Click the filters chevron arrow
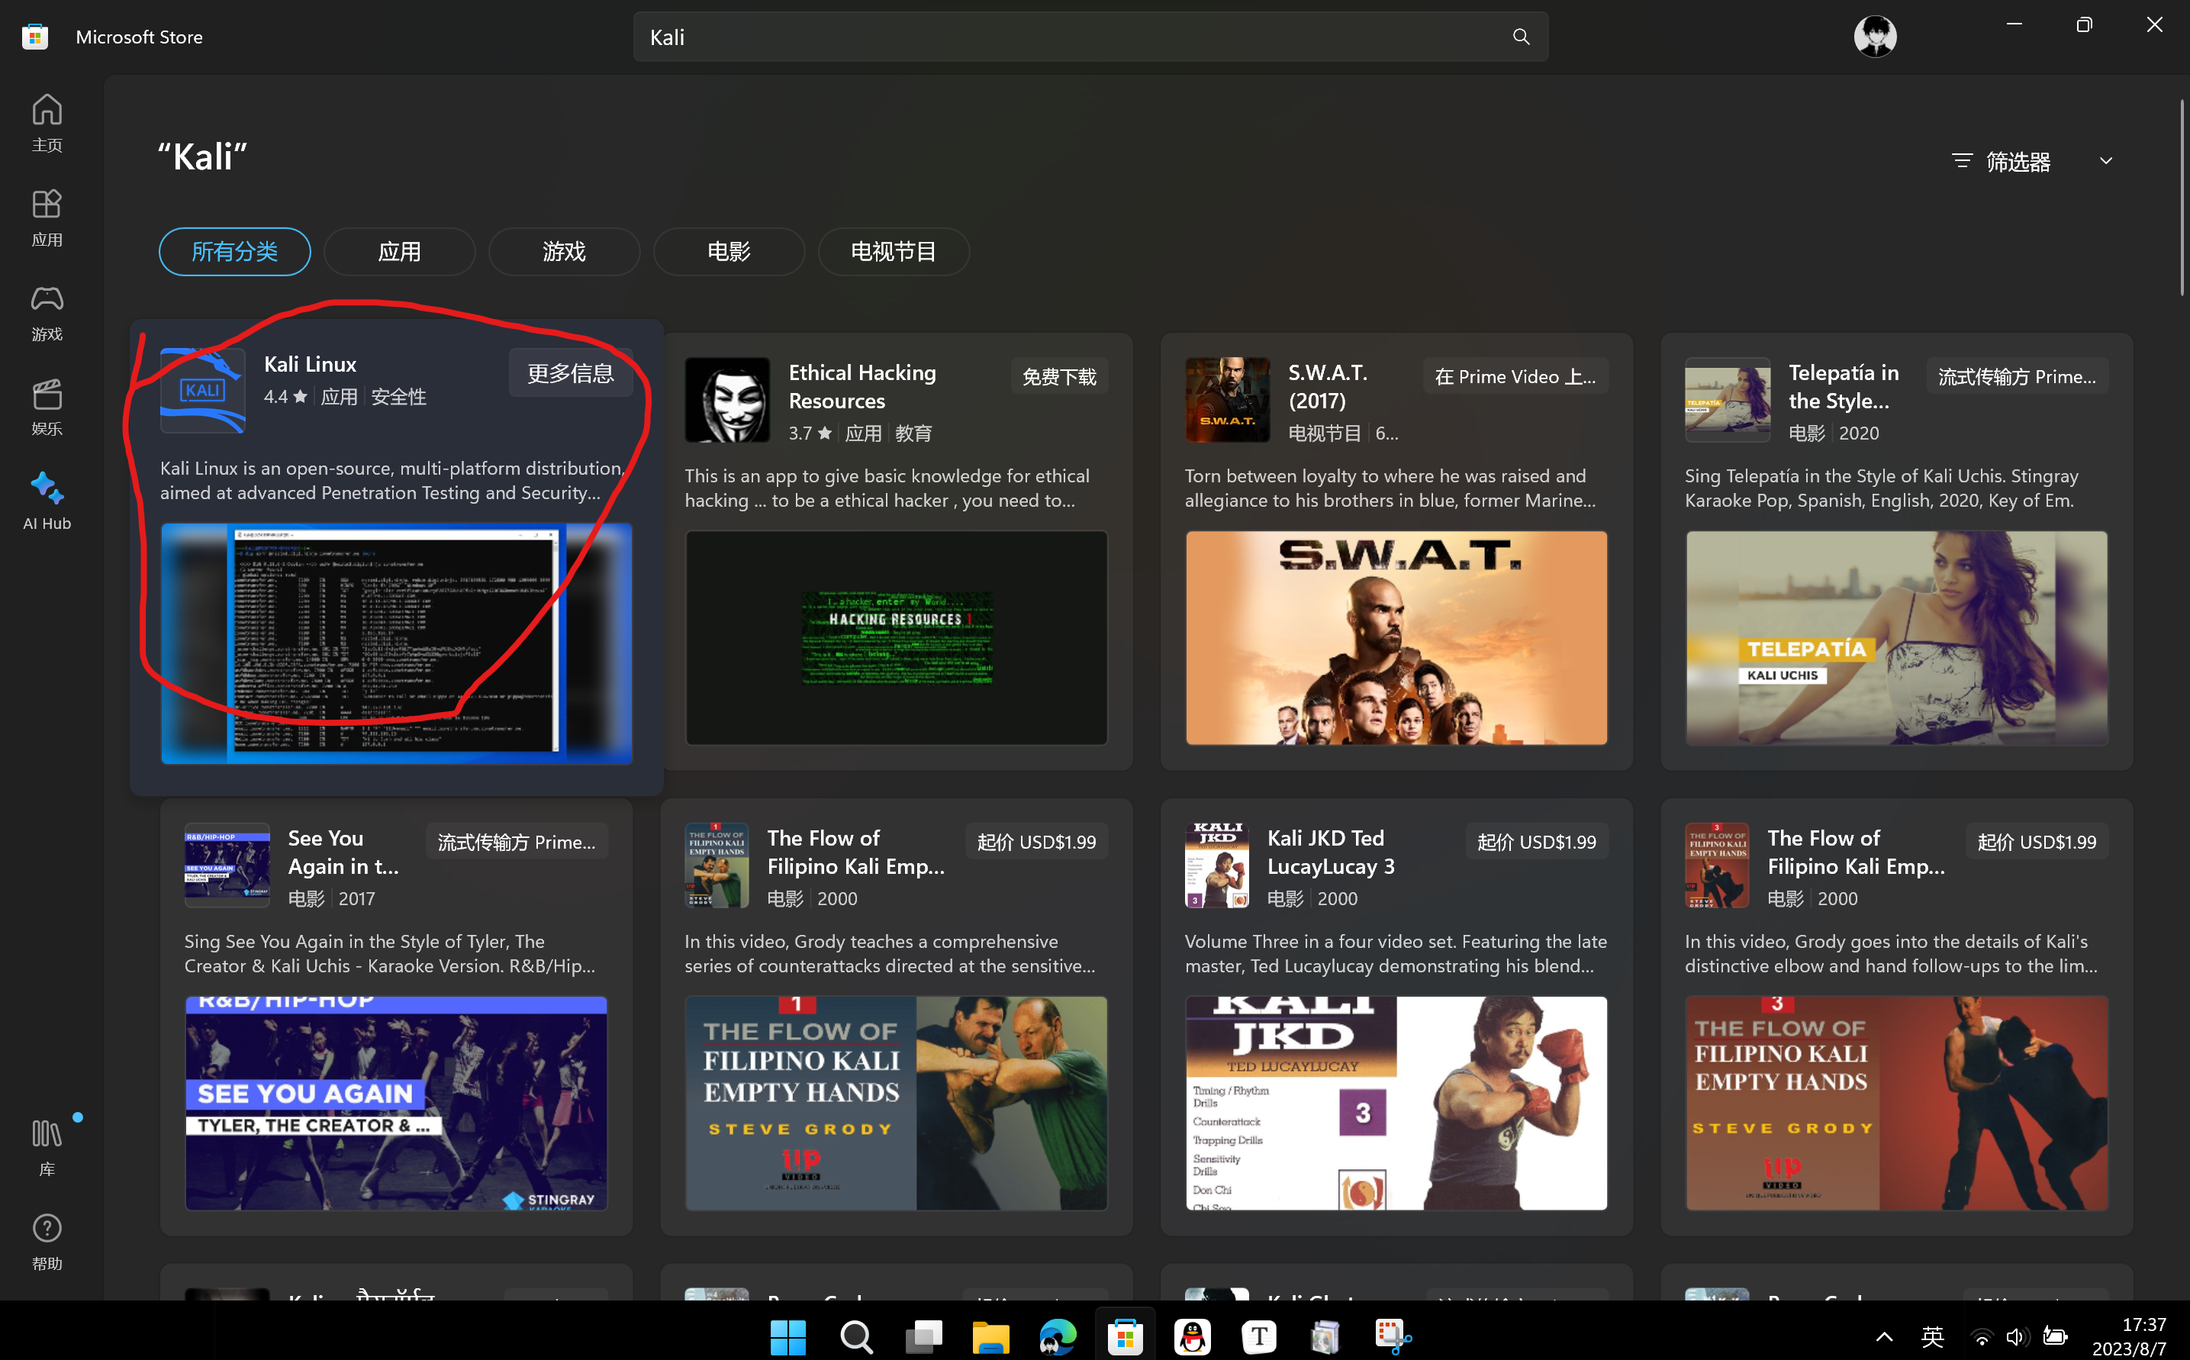Viewport: 2190px width, 1360px height. click(x=2105, y=161)
